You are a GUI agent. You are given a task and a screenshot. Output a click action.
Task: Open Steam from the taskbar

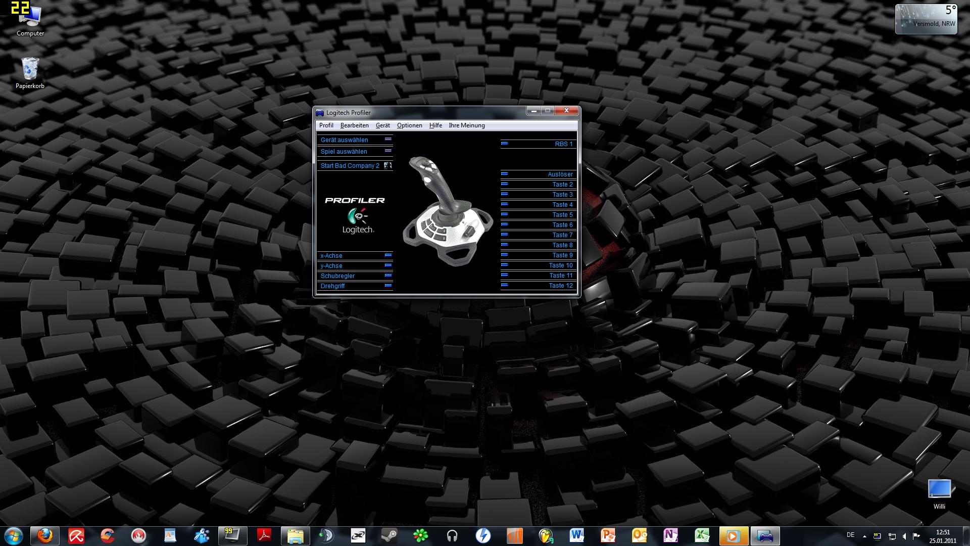pyautogui.click(x=389, y=535)
